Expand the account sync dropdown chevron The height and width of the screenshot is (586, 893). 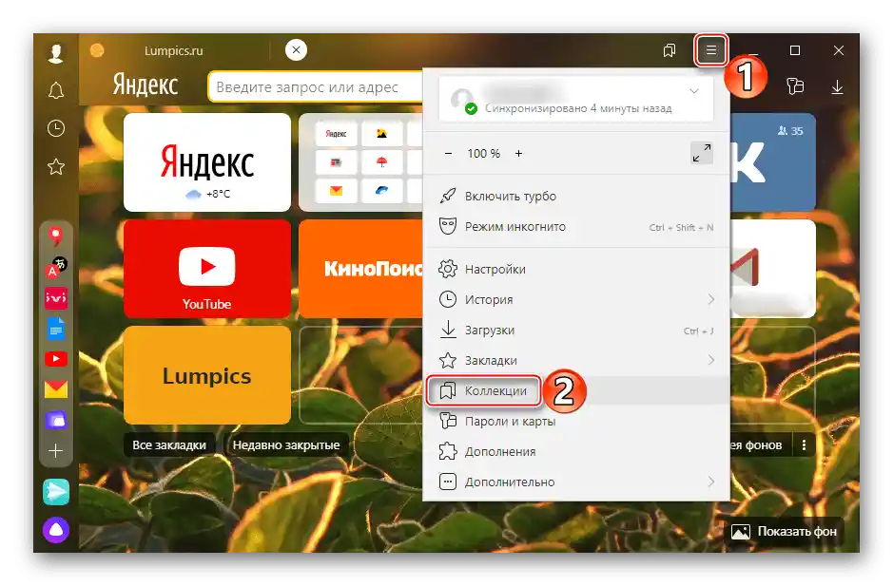click(694, 91)
